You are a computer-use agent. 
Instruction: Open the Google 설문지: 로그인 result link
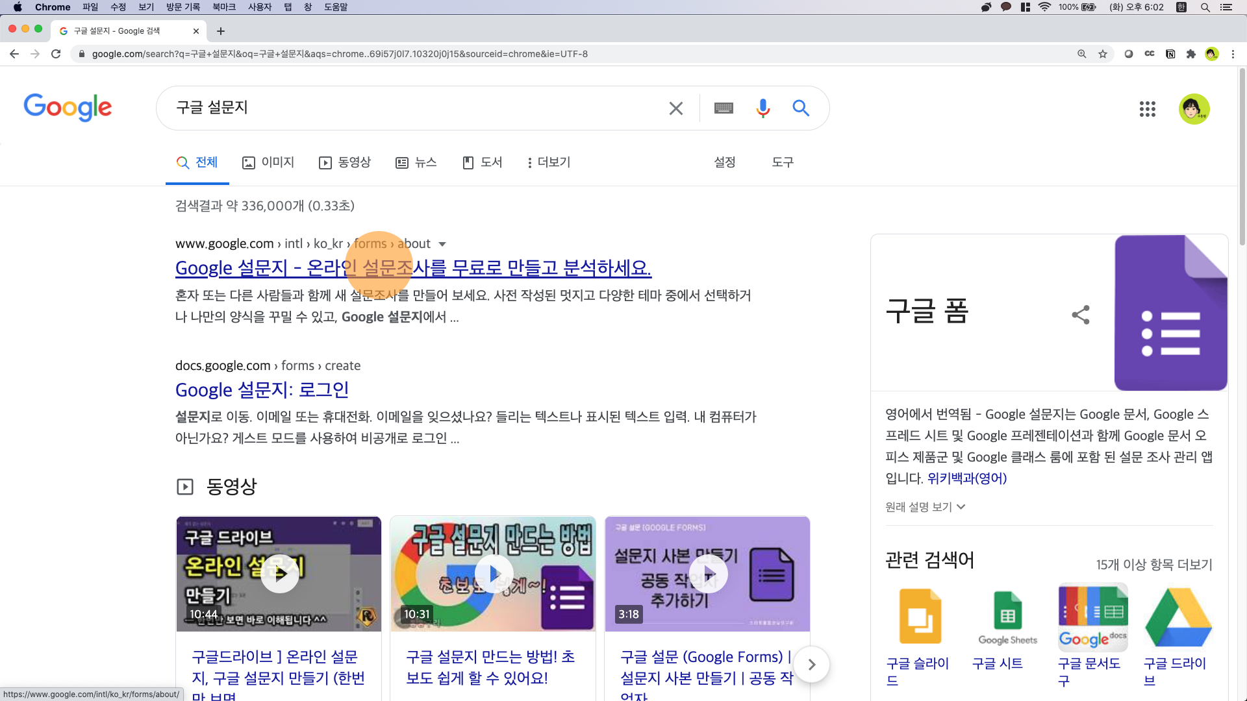point(262,389)
